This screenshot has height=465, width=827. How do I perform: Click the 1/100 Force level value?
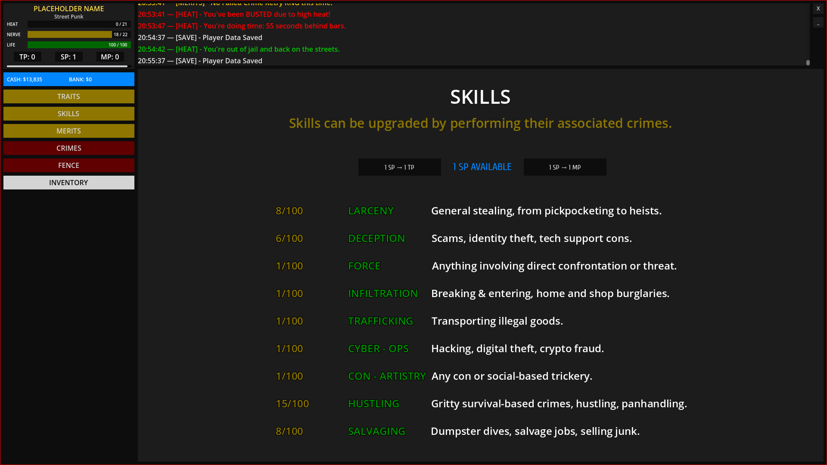(289, 266)
